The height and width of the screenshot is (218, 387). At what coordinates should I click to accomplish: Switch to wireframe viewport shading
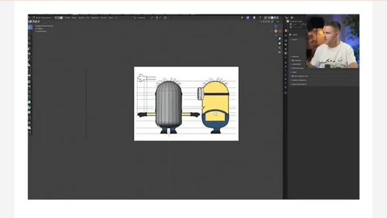(269, 18)
